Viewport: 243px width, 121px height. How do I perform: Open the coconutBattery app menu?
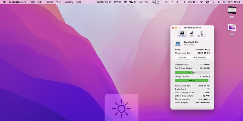tap(17, 2)
